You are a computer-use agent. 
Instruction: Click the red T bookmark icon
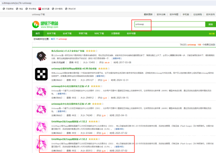point(40,9)
